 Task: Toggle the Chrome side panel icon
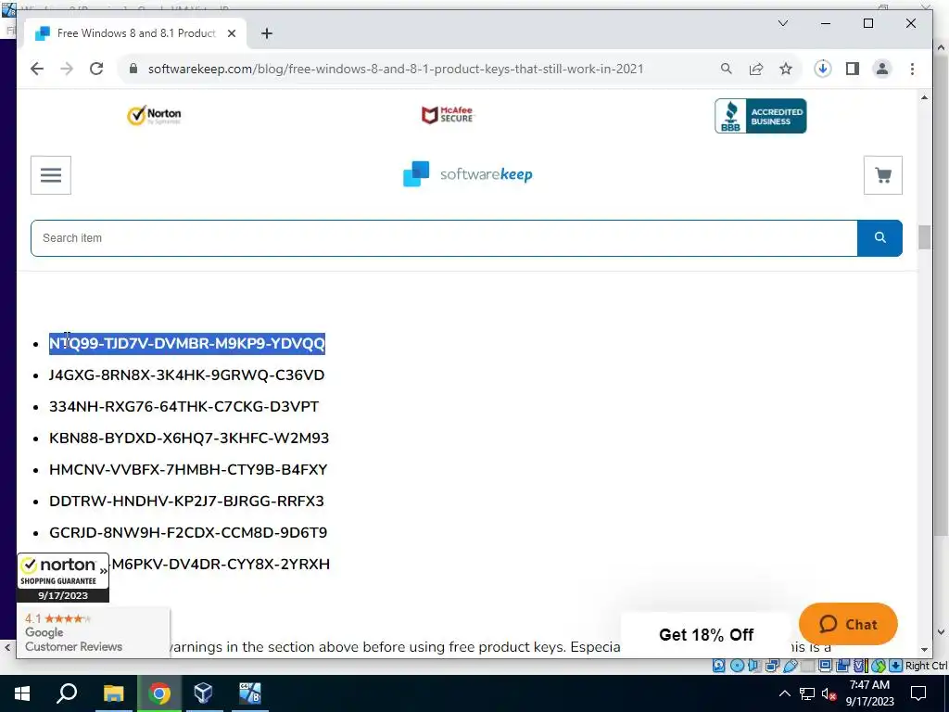(x=853, y=69)
